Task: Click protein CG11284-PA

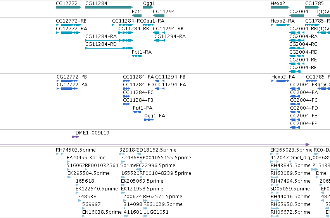Action: [126, 81]
